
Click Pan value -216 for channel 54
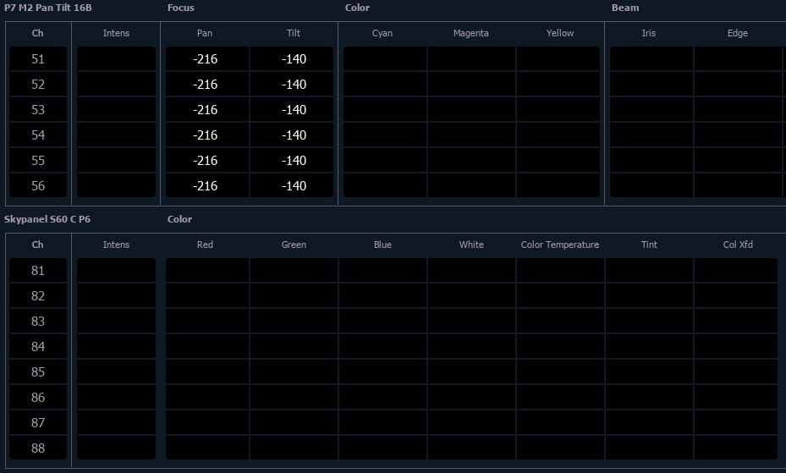pos(207,135)
